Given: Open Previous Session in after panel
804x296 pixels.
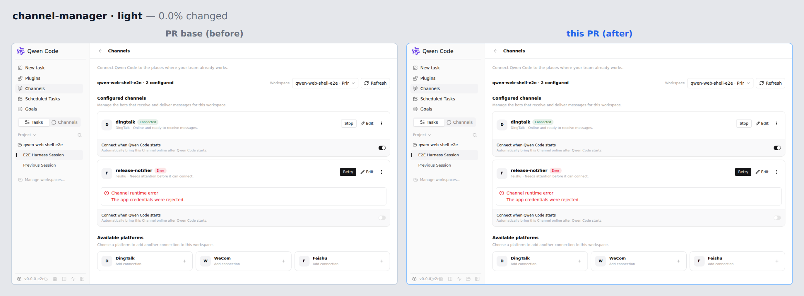Looking at the screenshot, I should coord(445,166).
